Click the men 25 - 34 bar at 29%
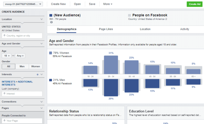 pos(111,87)
